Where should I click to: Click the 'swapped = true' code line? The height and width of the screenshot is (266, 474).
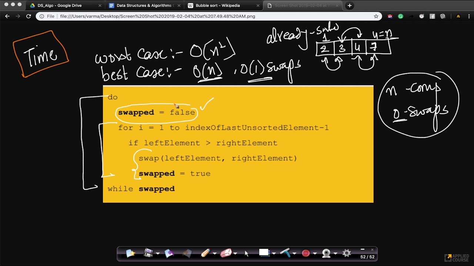(174, 174)
